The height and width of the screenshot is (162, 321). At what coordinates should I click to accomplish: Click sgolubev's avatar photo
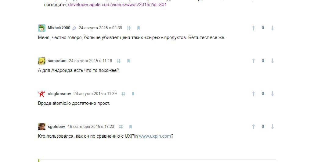click(42, 127)
